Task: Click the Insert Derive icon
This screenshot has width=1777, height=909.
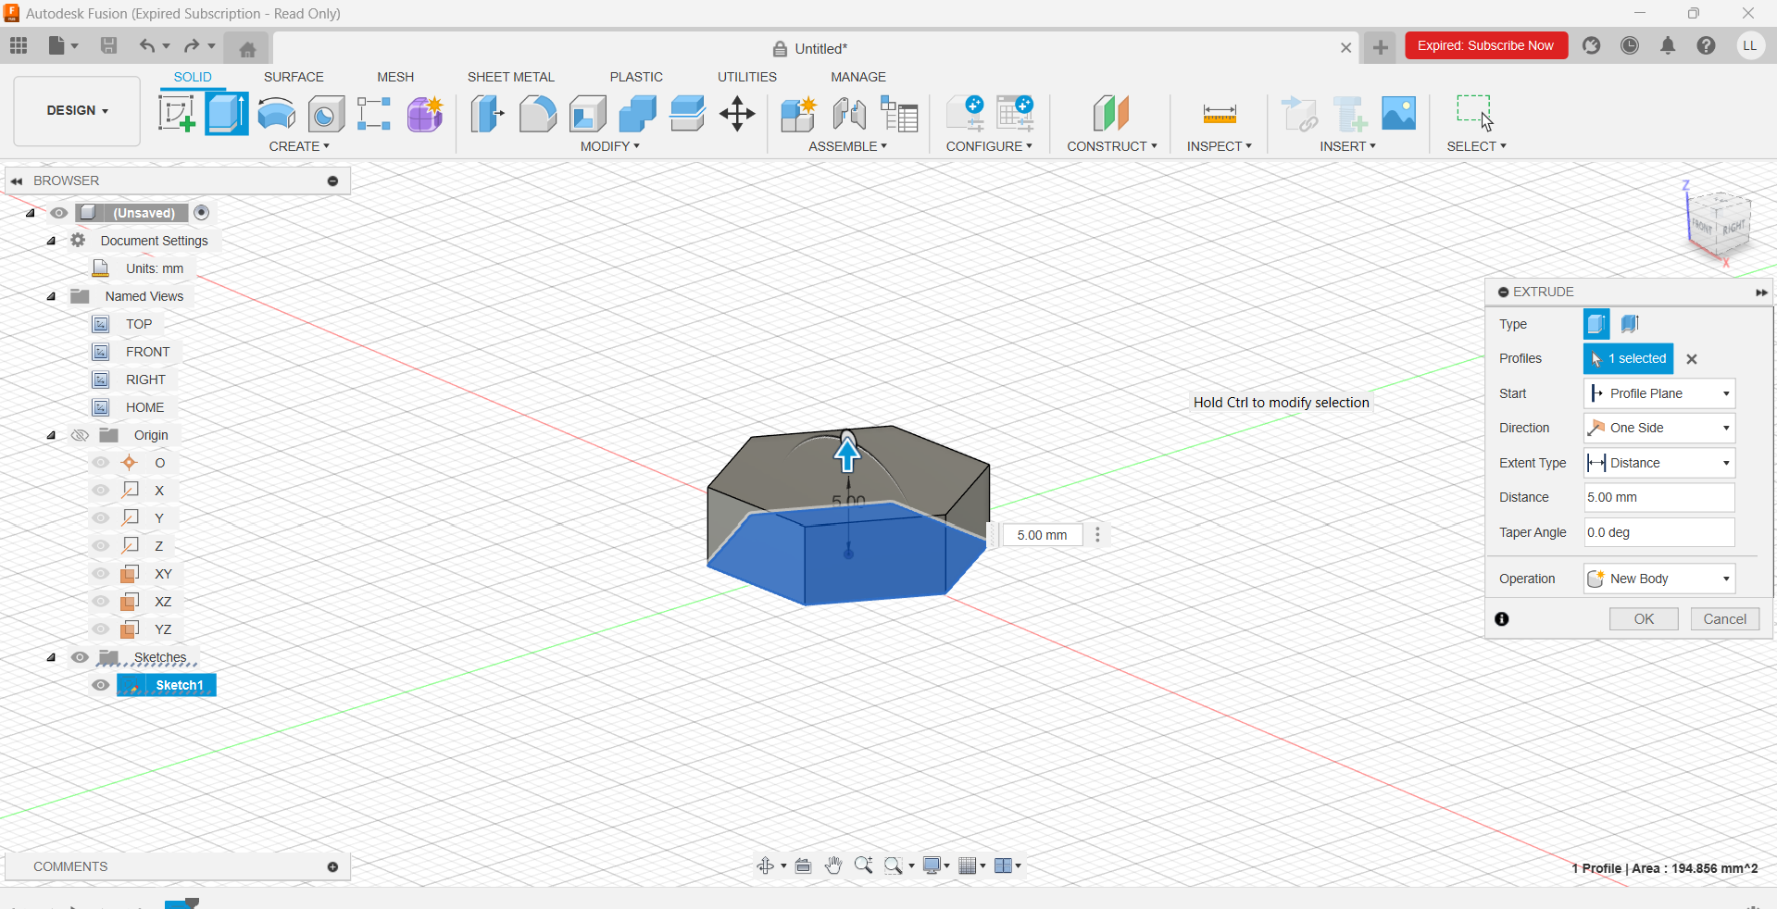Action: [x=1299, y=114]
